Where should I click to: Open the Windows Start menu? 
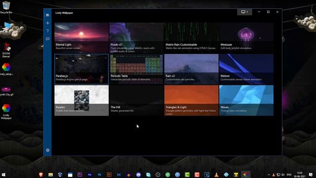(x=3, y=175)
